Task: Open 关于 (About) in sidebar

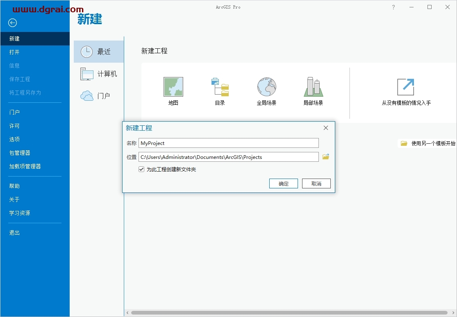Action: point(35,199)
